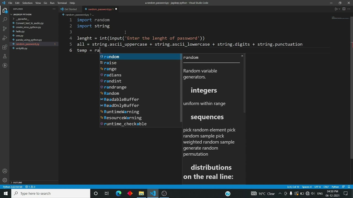This screenshot has height=198, width=353.
Task: Change encoding via UTF-8 indicator
Action: coord(317,187)
